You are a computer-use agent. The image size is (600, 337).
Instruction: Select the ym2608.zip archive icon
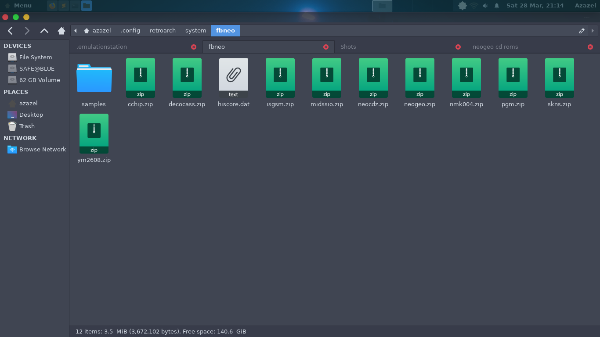click(x=94, y=133)
